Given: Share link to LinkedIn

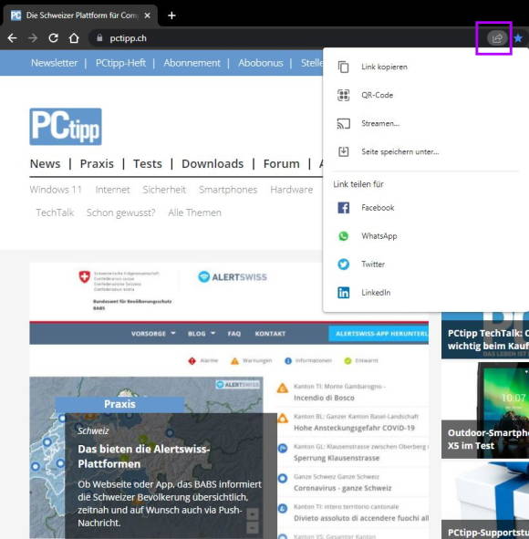Looking at the screenshot, I should pos(426,293).
